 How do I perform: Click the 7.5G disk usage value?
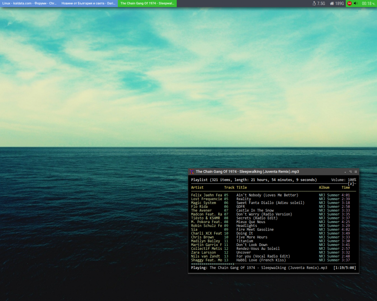(x=321, y=3)
